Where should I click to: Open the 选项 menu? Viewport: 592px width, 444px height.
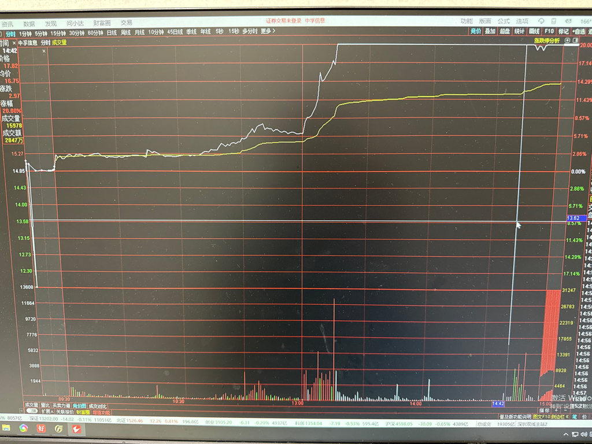(522, 21)
